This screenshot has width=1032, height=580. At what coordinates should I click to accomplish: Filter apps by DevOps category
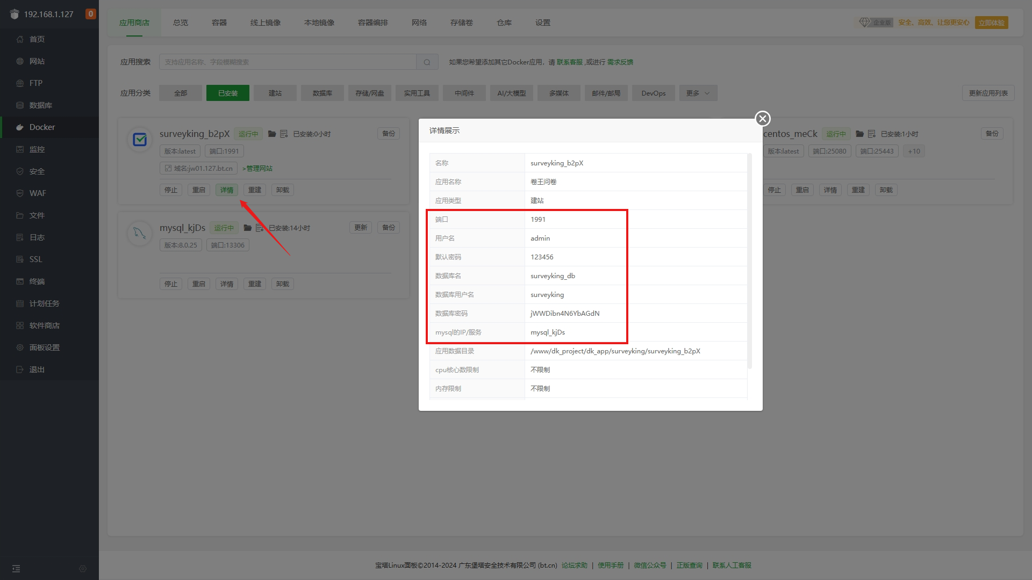point(654,93)
